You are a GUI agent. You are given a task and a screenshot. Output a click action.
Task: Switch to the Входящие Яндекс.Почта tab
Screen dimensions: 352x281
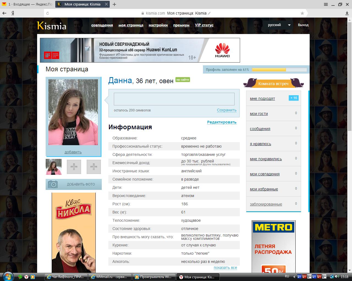[x=27, y=4]
